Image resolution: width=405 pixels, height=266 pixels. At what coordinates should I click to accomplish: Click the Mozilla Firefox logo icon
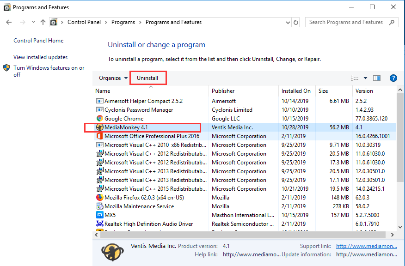click(99, 197)
